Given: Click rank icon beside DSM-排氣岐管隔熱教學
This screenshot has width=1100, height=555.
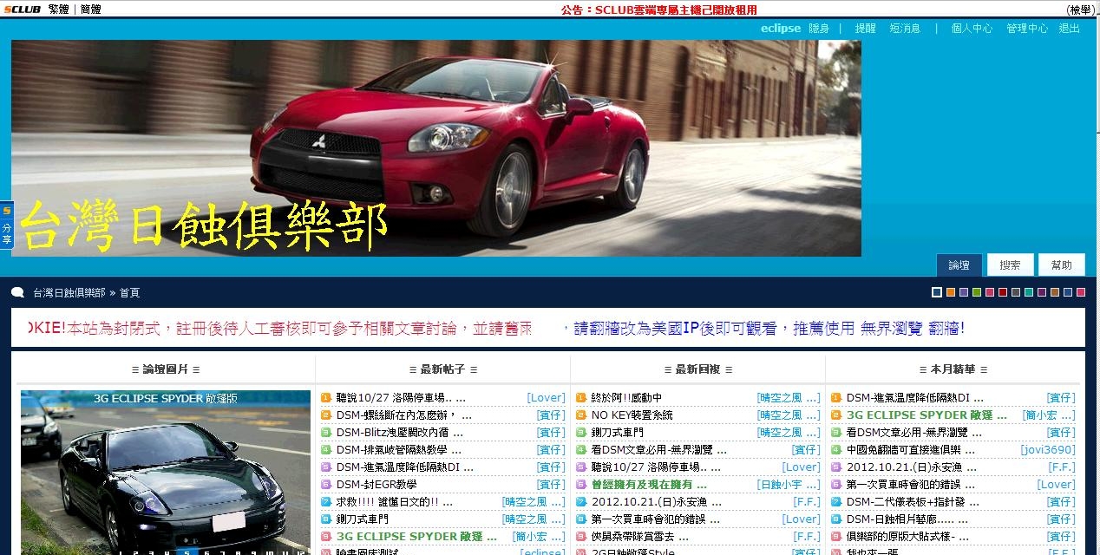Looking at the screenshot, I should coord(326,450).
